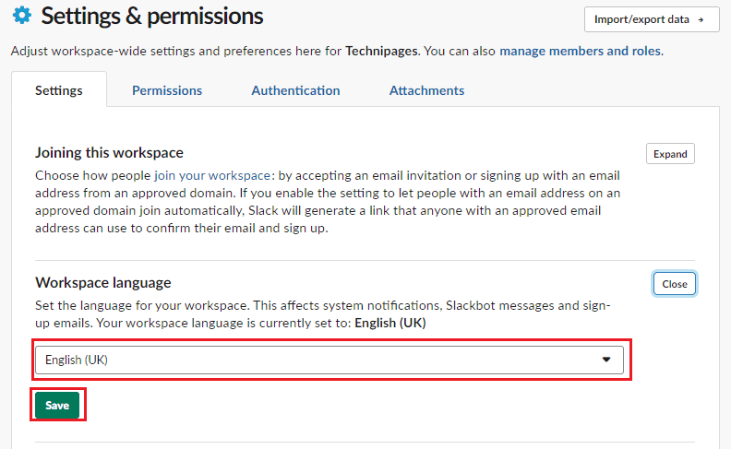This screenshot has width=731, height=449.
Task: Click the Joining this workspace description paragraph
Action: [x=328, y=202]
